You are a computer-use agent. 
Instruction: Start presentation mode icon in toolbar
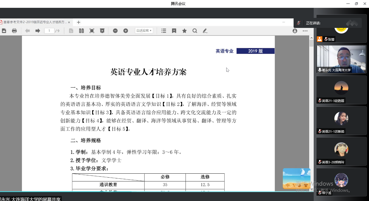click(102, 31)
